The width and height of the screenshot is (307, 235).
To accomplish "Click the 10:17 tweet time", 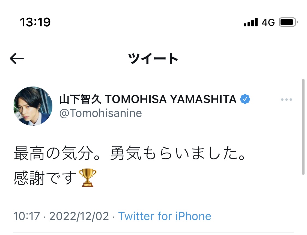I will [26, 217].
